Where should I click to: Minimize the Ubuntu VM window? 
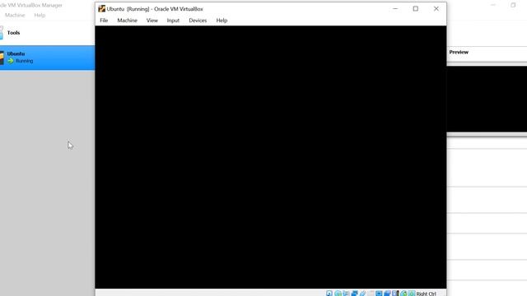pyautogui.click(x=395, y=9)
